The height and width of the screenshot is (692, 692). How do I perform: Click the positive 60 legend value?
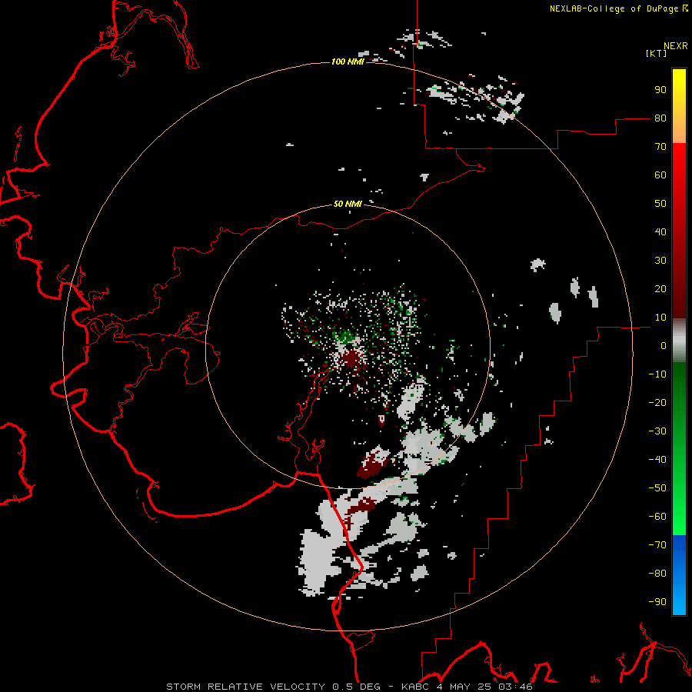[660, 175]
